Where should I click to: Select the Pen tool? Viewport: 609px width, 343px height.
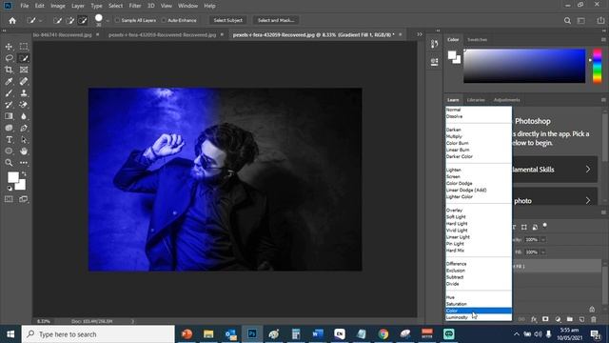tap(24, 128)
